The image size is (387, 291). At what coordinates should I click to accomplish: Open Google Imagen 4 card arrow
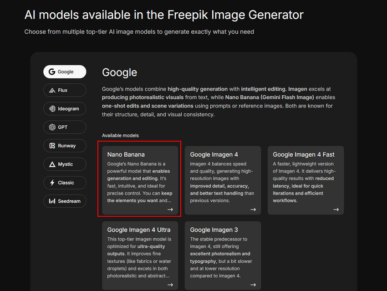click(253, 209)
